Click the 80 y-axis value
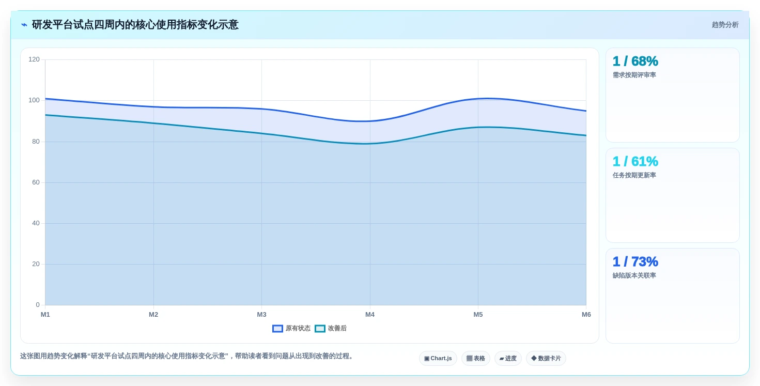Image resolution: width=760 pixels, height=386 pixels. (x=36, y=141)
